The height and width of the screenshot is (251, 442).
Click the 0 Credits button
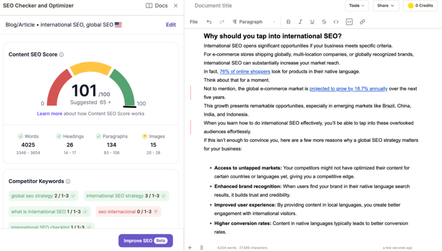click(x=420, y=6)
